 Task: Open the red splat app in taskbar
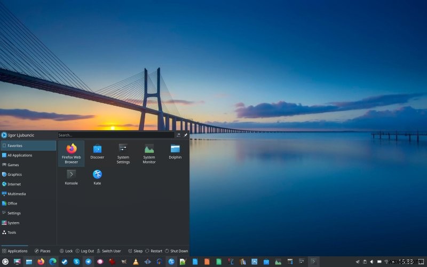112,262
